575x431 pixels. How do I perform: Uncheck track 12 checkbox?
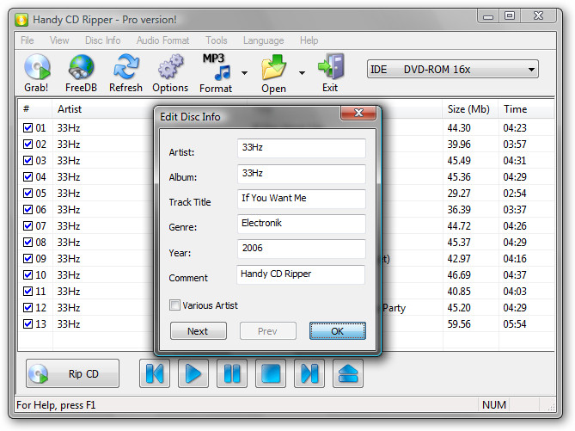28,308
